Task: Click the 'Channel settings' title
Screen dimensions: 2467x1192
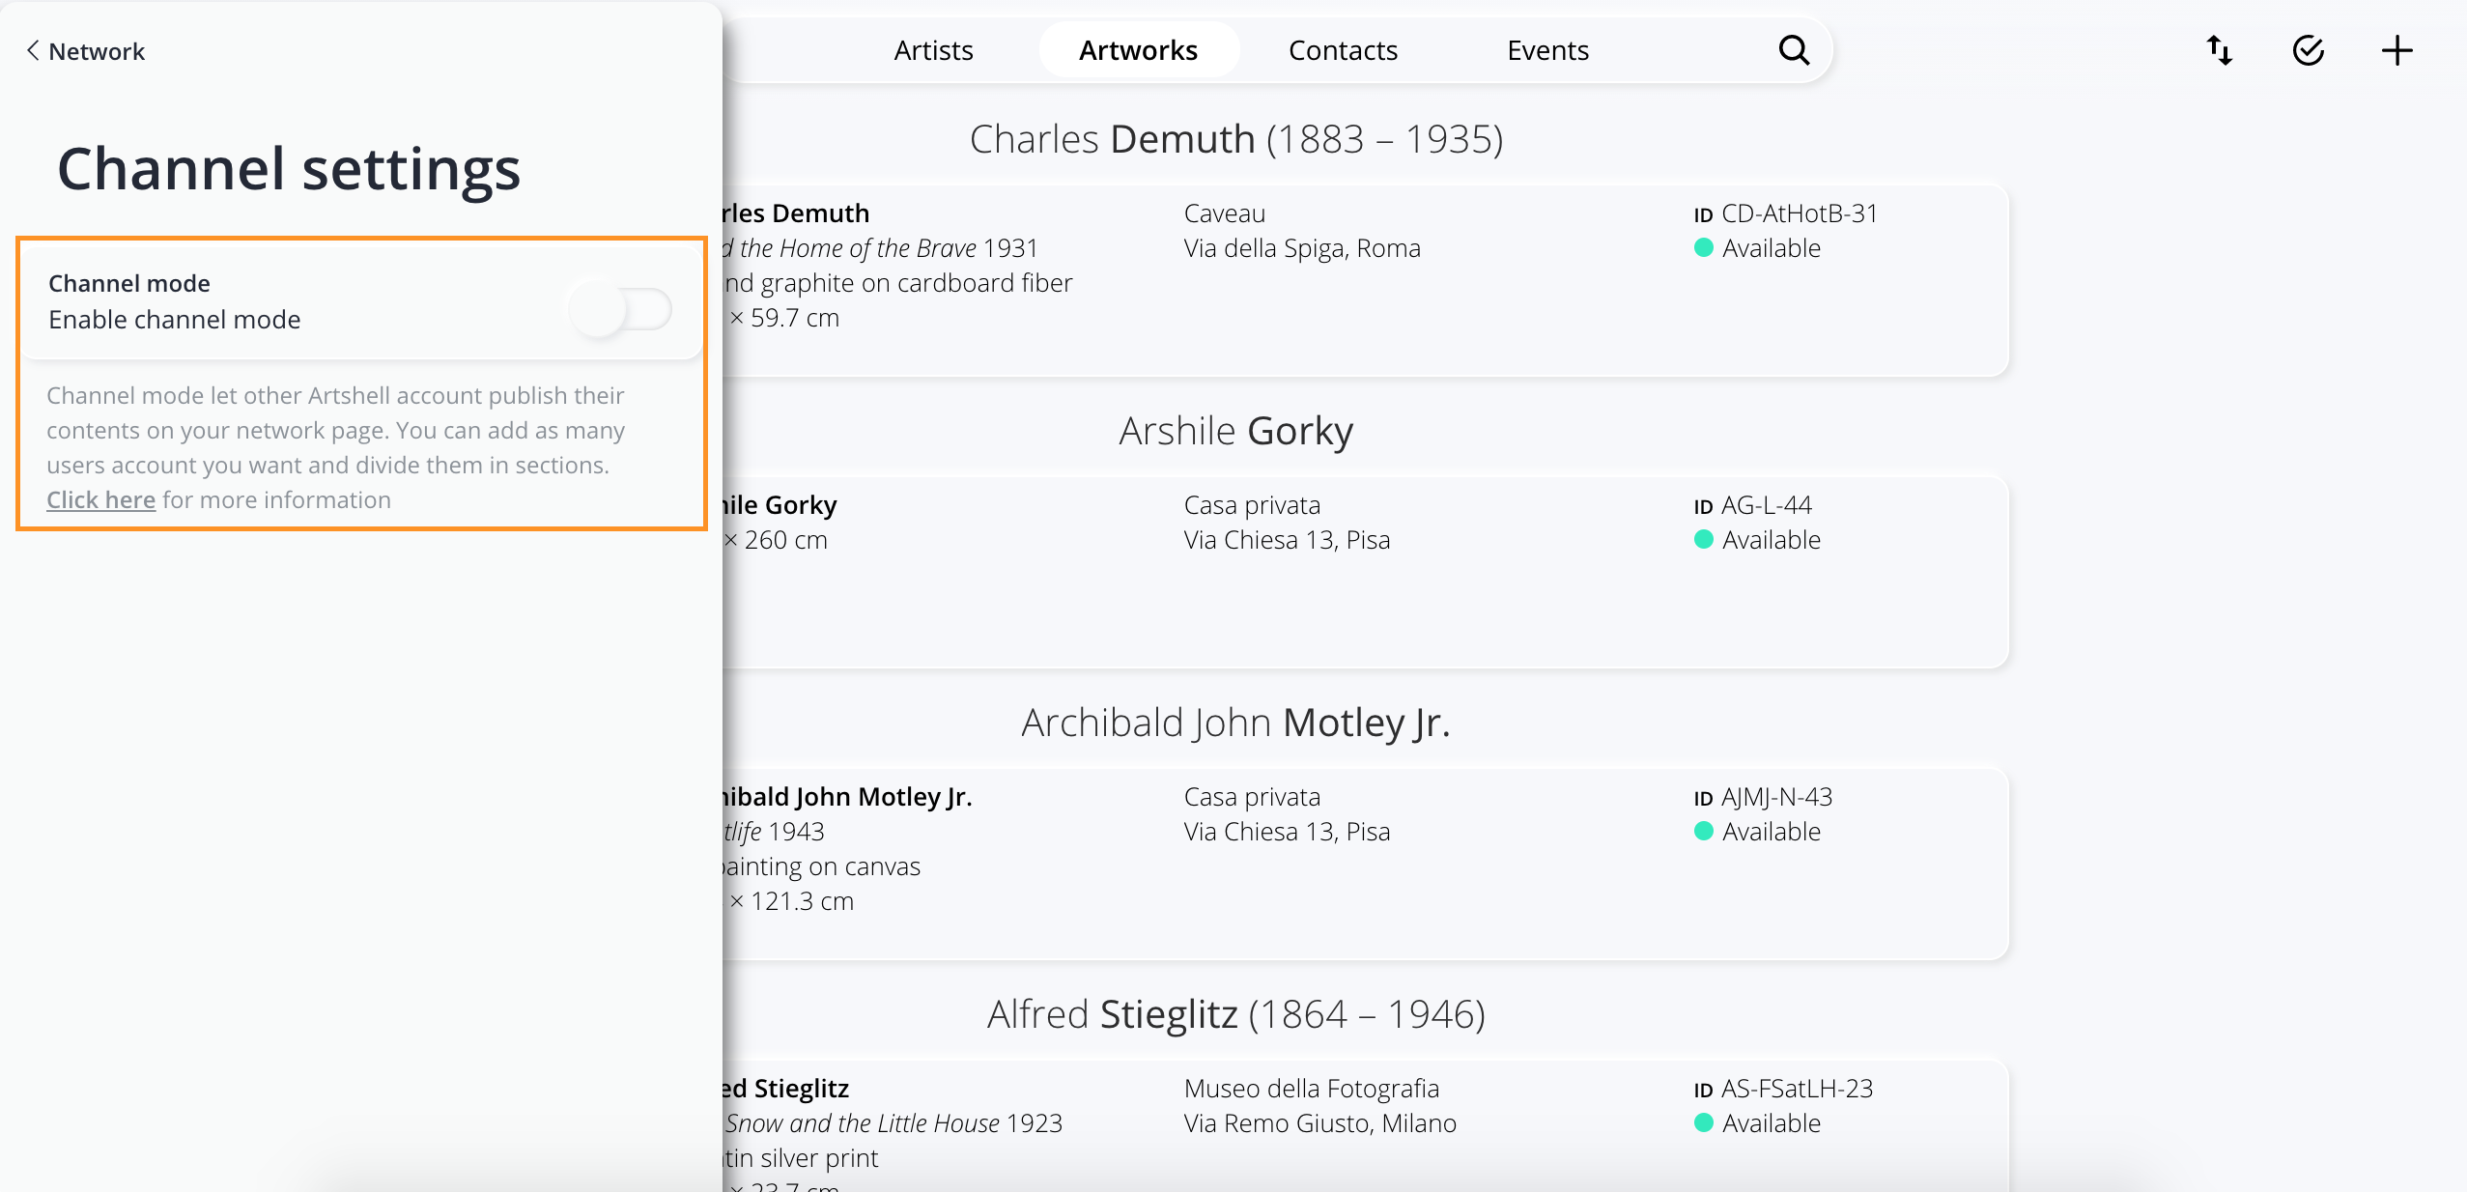Action: click(x=289, y=168)
